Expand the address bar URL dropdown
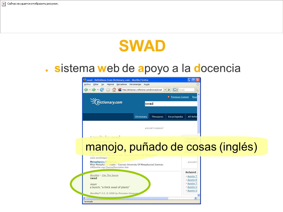This screenshot has width=283, height=212. coord(165,90)
